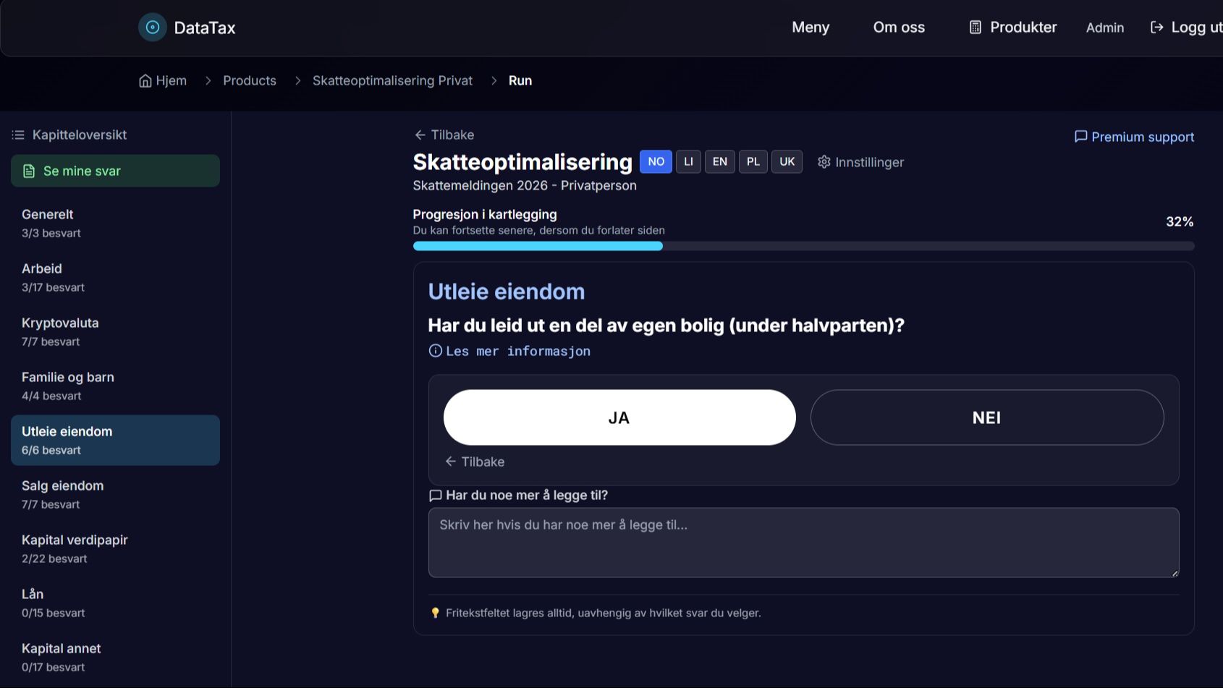Select Admin in the top navigation

[1105, 27]
